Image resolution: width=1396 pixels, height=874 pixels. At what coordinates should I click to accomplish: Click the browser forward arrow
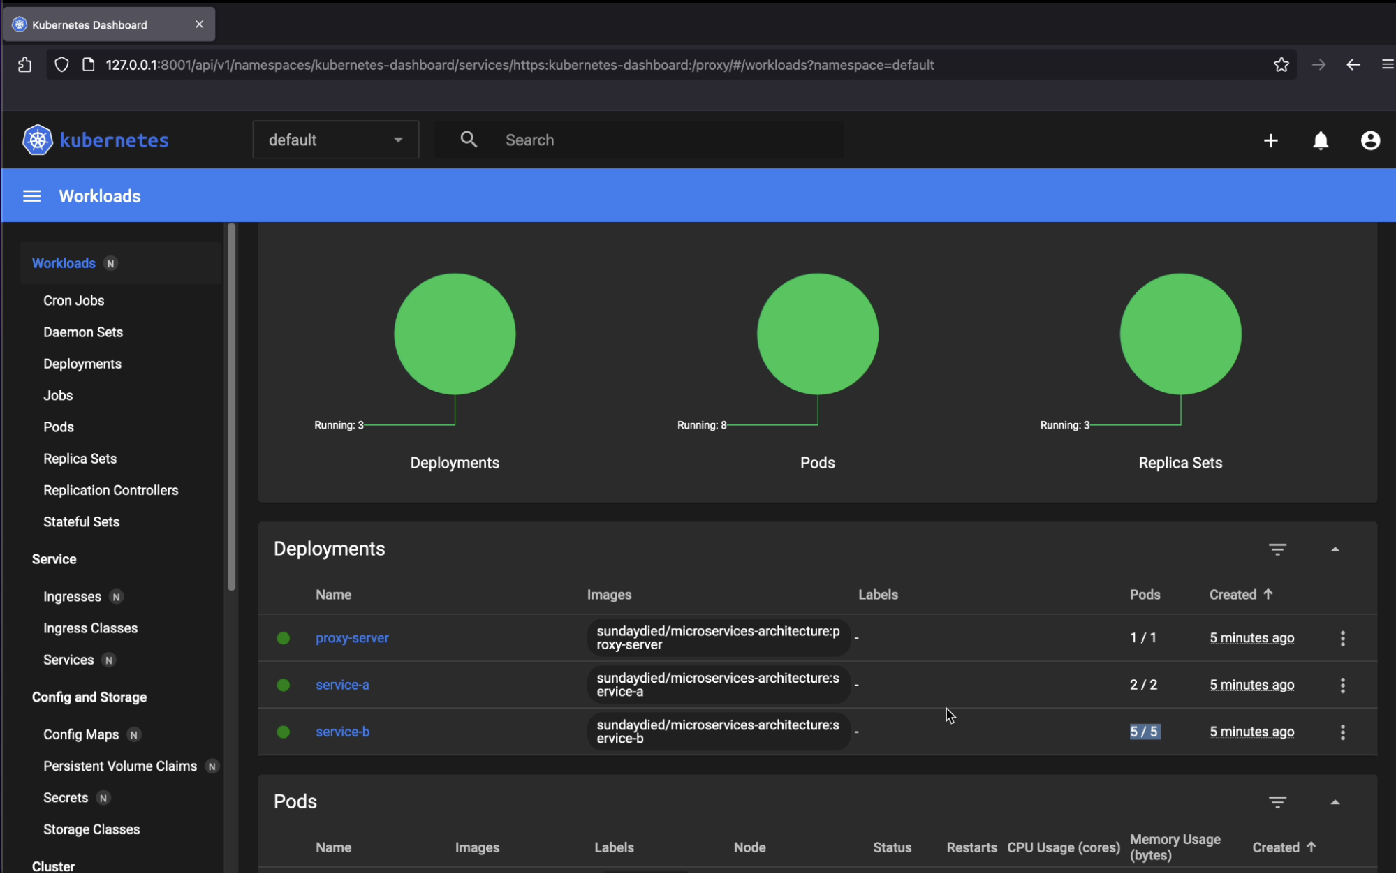1318,65
